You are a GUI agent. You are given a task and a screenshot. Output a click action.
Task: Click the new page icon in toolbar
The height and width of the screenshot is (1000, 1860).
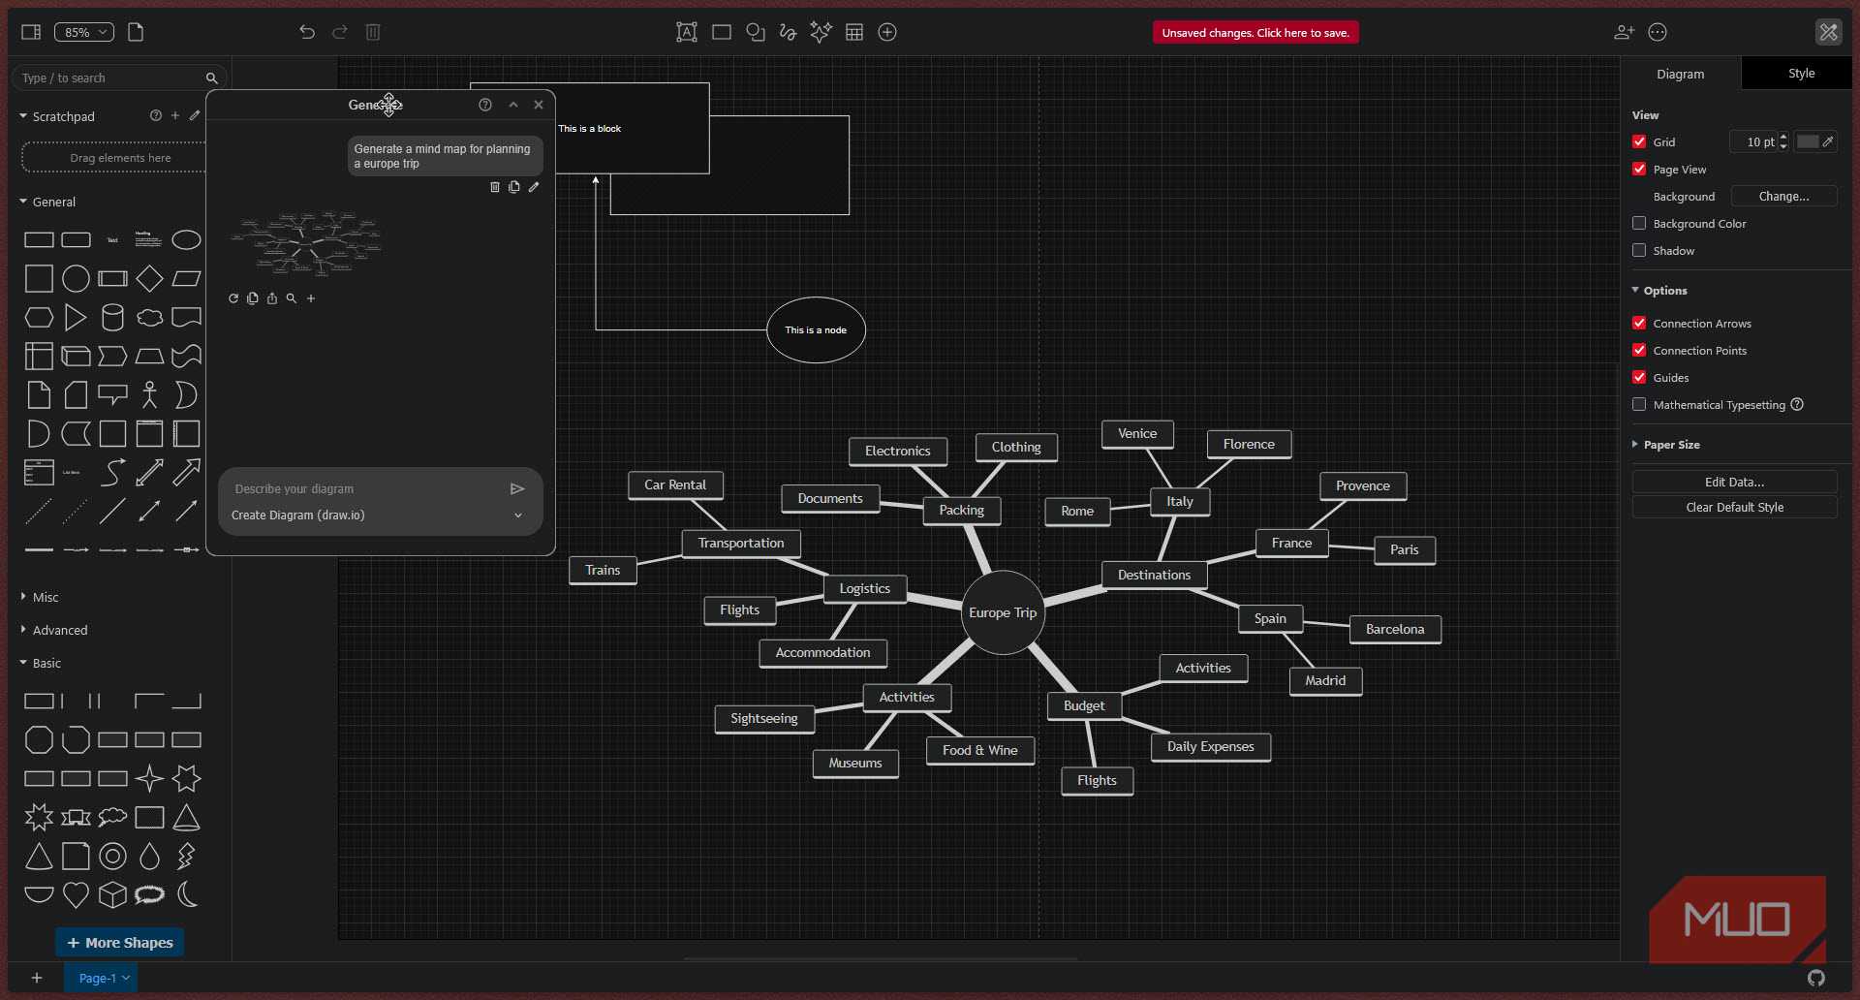[x=136, y=32]
